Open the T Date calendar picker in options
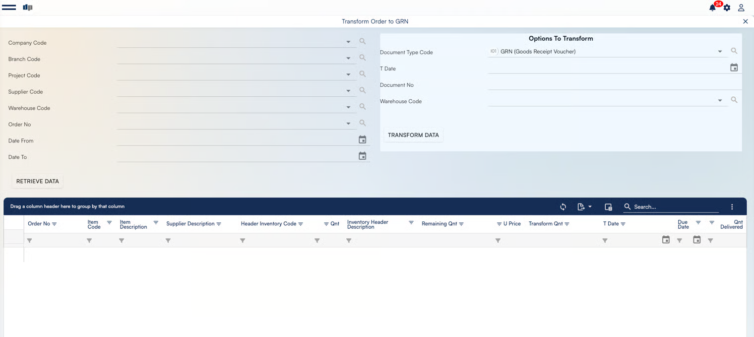The width and height of the screenshot is (754, 337). click(x=734, y=67)
